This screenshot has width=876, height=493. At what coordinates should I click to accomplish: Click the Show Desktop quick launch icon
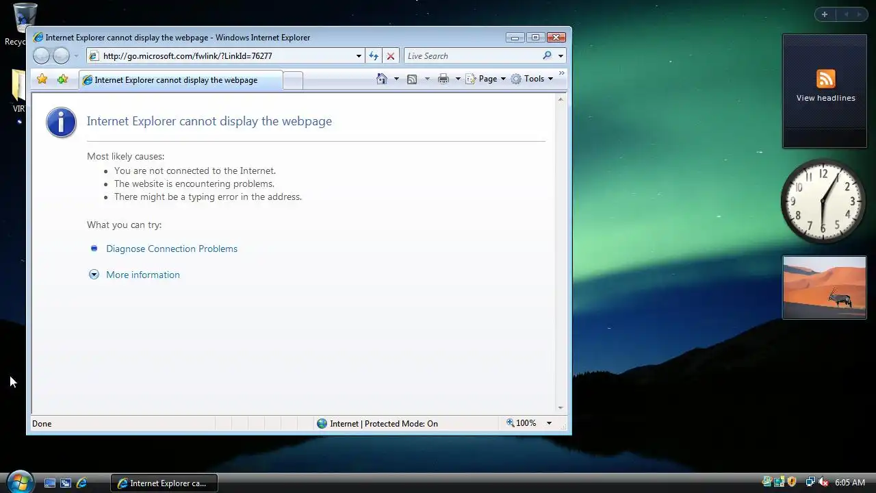[x=50, y=483]
